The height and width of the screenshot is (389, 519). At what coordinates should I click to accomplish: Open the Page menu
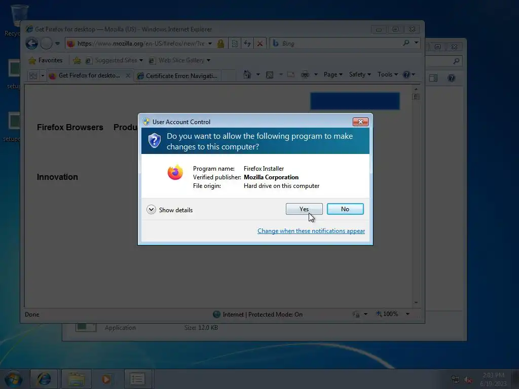coord(333,74)
